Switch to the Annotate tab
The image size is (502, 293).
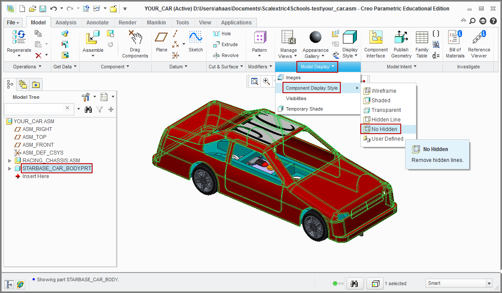point(97,23)
